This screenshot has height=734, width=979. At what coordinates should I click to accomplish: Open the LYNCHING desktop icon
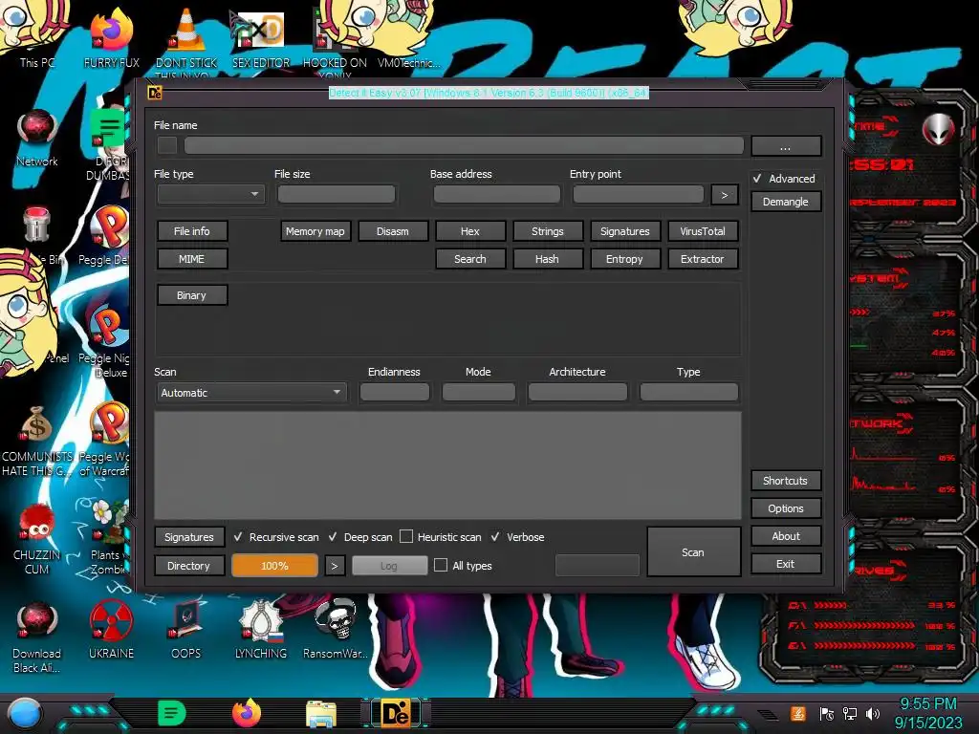261,631
